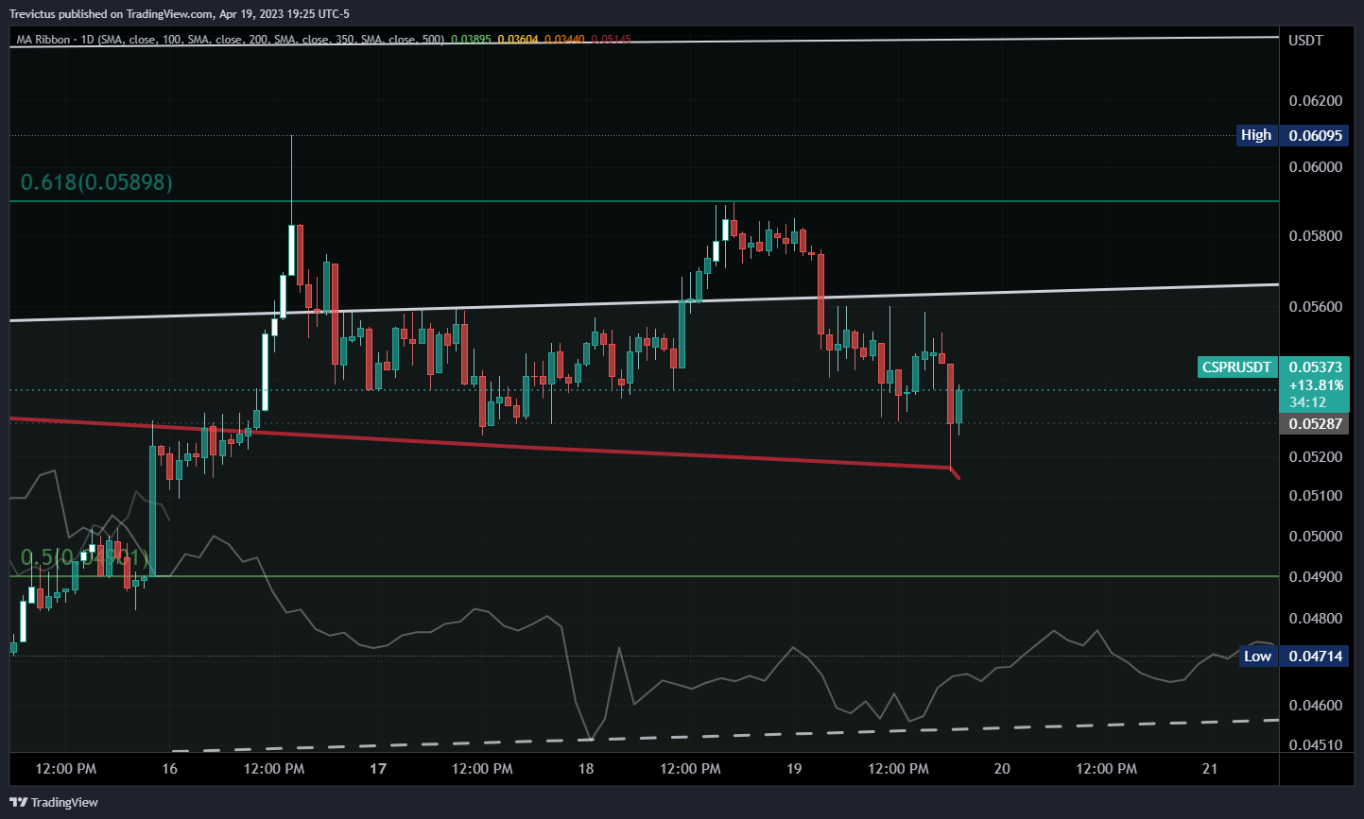This screenshot has height=819, width=1364.
Task: Click the +13.81% change label
Action: [x=1316, y=385]
